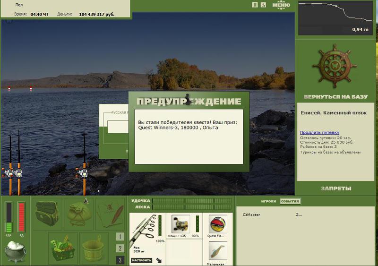Image resolution: width=378 pixels, height=266 pixels.
Task: Switch to the СОБЫТИЯ tab
Action: [x=290, y=201]
